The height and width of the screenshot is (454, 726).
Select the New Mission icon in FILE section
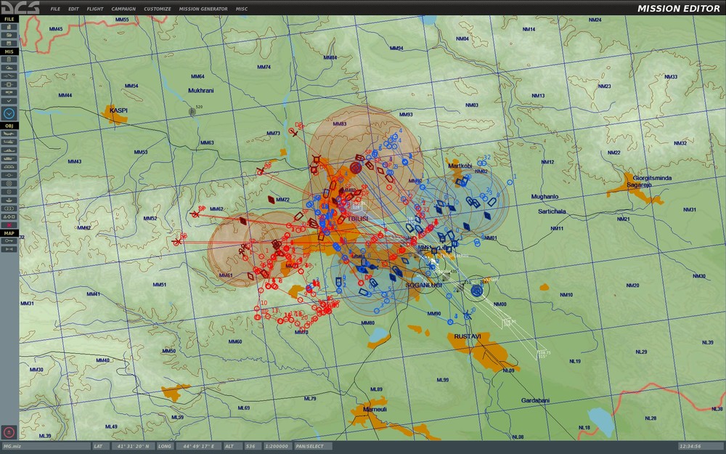click(8, 28)
